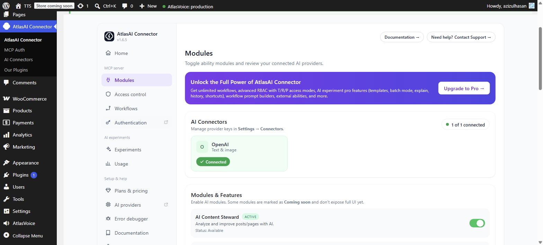Open the AtlasAI Connector top-level menu
Viewport: 543px width, 245px height.
click(28, 27)
